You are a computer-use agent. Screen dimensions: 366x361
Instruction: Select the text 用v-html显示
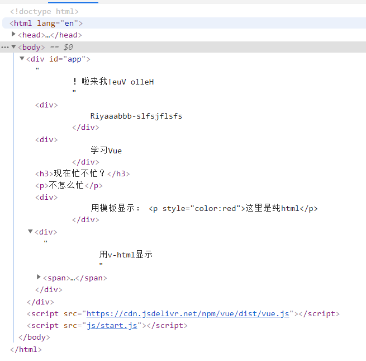coord(126,255)
